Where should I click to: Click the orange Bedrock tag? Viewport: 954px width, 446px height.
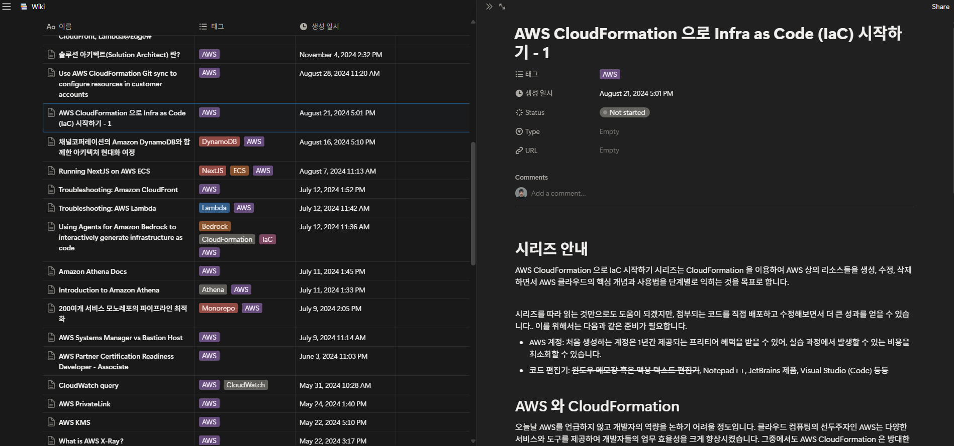pyautogui.click(x=215, y=227)
